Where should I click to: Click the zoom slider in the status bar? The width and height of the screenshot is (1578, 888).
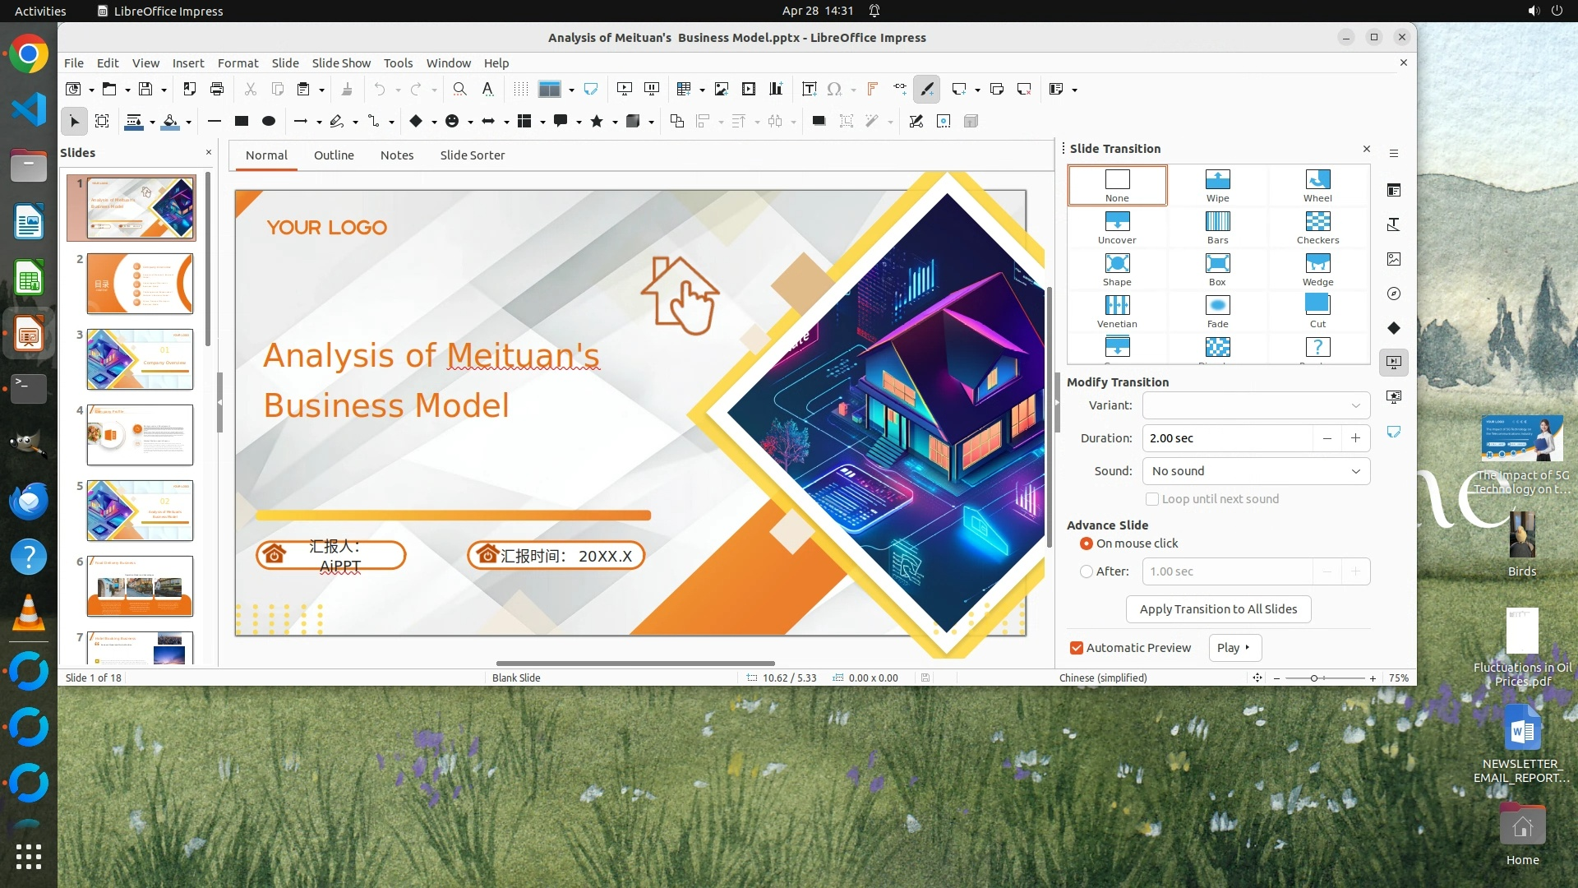coord(1314,678)
